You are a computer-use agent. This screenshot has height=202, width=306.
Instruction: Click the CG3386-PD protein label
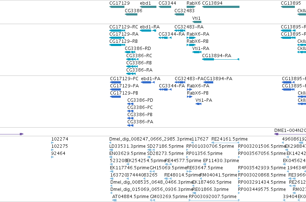[140, 100]
